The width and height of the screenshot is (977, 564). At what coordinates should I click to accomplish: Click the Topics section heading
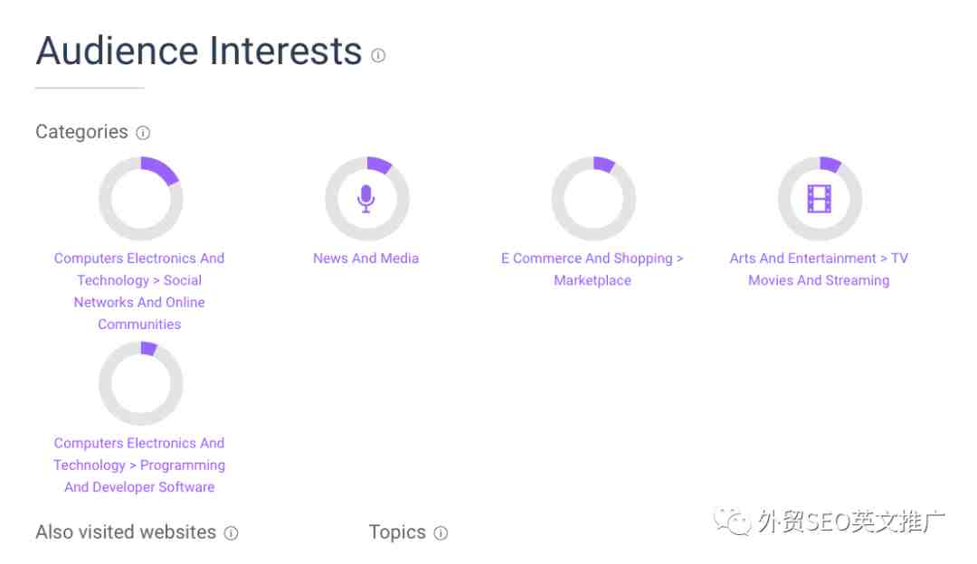tap(397, 532)
